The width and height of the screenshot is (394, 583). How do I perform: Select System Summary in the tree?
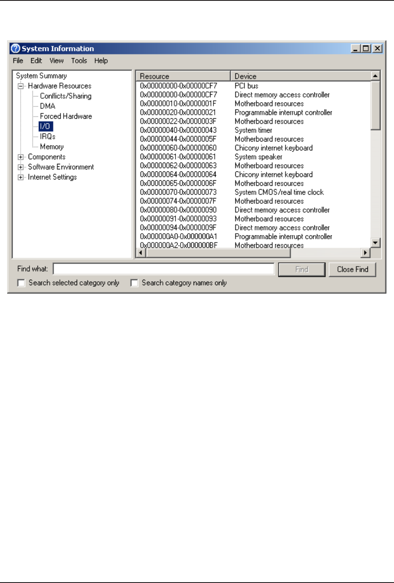41,76
